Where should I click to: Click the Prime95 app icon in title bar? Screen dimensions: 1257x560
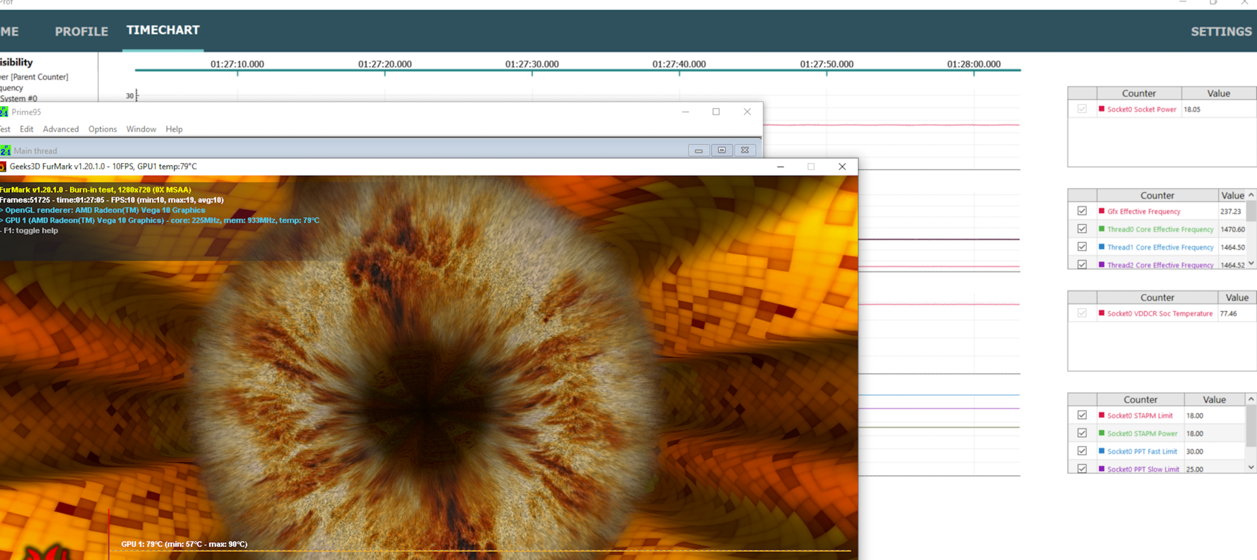point(4,112)
